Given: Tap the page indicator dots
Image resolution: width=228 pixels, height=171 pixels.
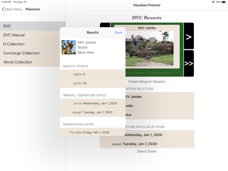Looking at the screenshot, I should pyautogui.click(x=148, y=73).
